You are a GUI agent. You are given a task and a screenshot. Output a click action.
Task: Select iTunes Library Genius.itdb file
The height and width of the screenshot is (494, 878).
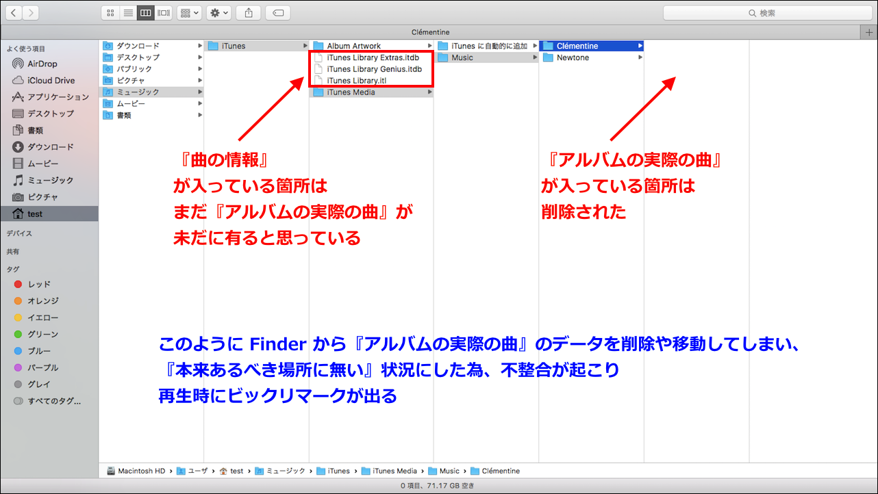pyautogui.click(x=372, y=69)
